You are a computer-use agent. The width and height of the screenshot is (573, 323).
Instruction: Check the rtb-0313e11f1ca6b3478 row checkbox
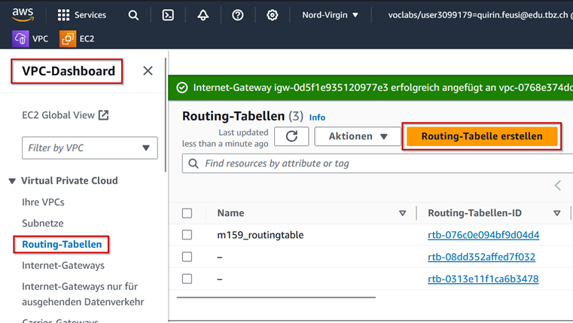click(187, 279)
